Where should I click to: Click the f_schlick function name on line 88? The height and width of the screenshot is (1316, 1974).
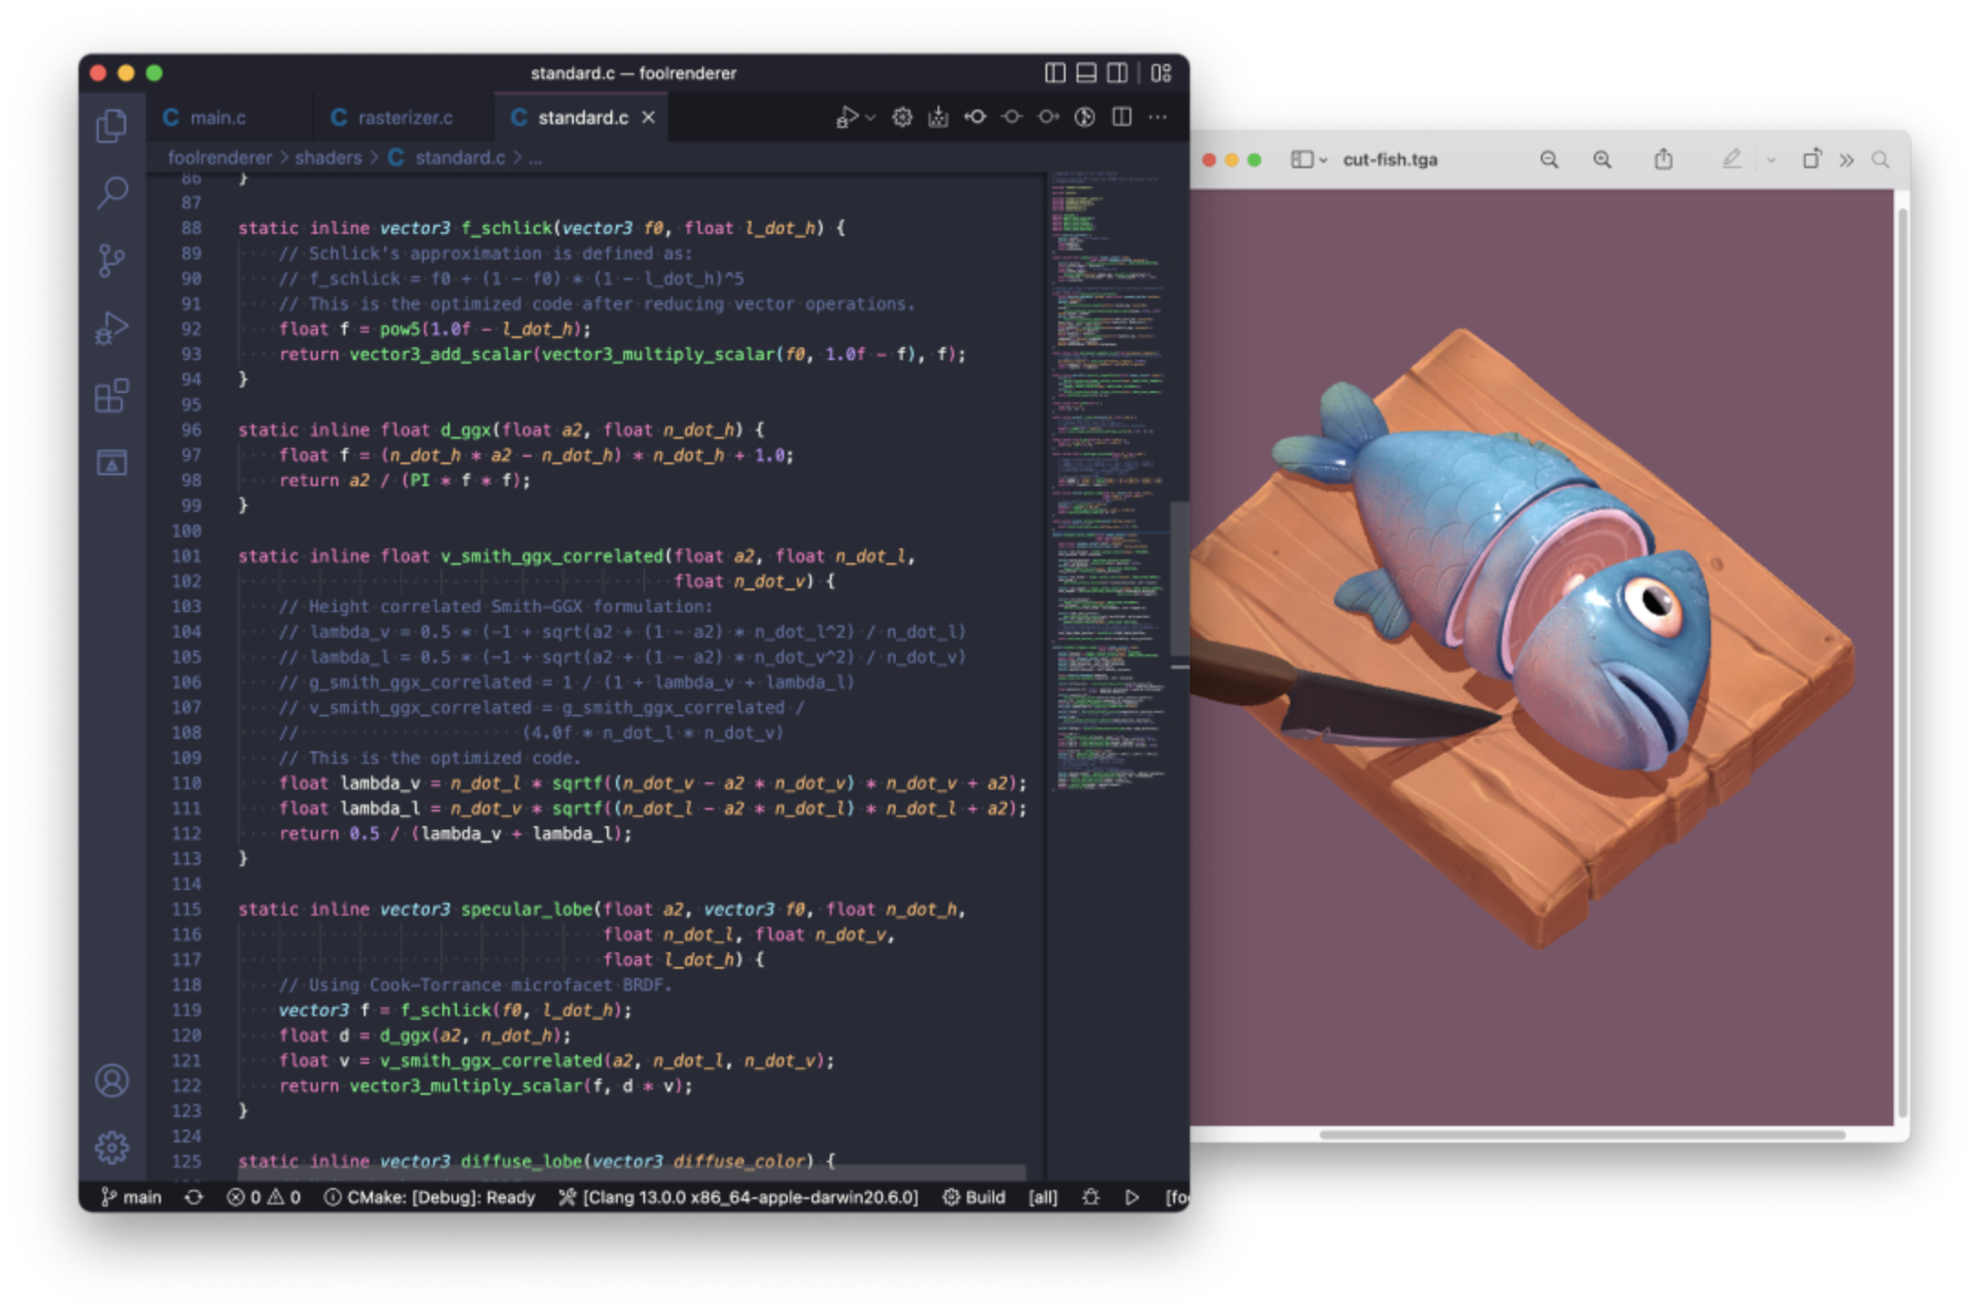point(506,228)
